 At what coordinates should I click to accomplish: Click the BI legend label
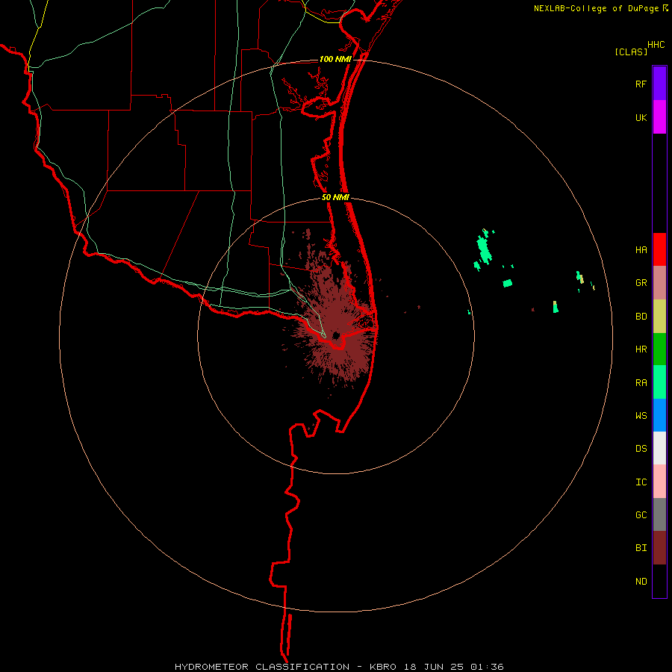tap(641, 548)
